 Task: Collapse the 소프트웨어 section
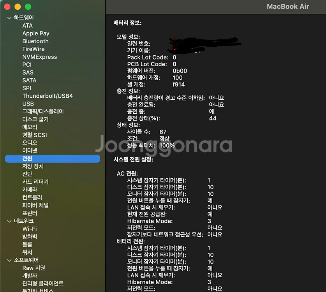[9, 260]
